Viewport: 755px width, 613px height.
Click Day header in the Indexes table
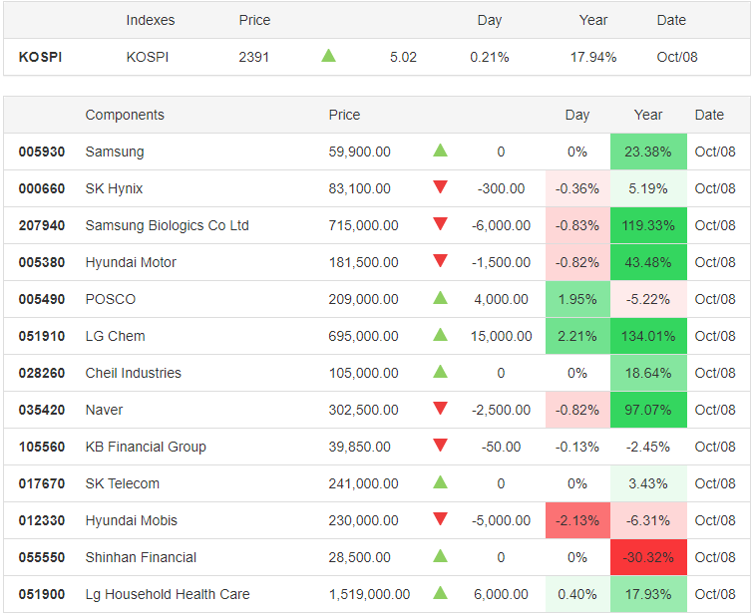[x=490, y=21]
